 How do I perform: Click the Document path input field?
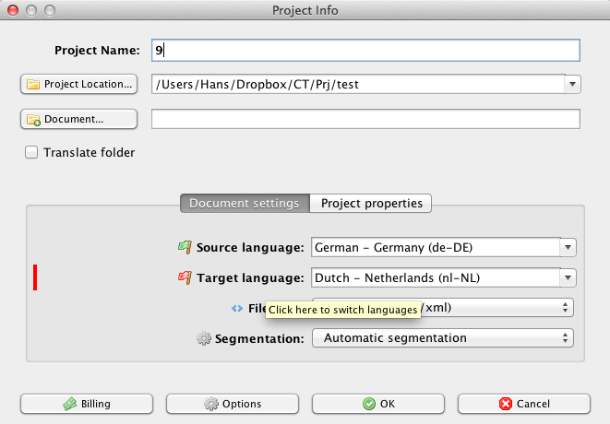point(365,119)
